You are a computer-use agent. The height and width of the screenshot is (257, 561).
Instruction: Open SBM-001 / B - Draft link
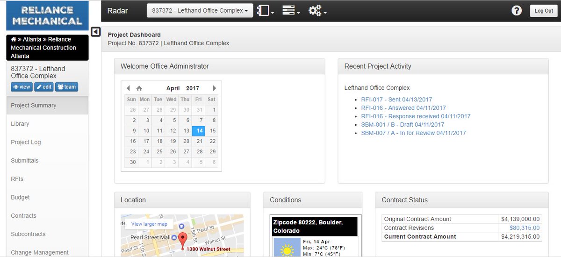point(403,125)
